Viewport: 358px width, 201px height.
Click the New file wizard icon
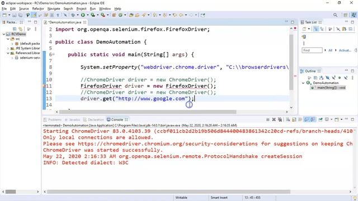pos(4,15)
